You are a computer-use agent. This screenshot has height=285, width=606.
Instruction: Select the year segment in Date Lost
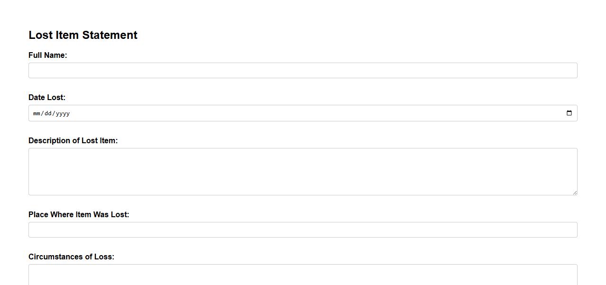coord(63,113)
